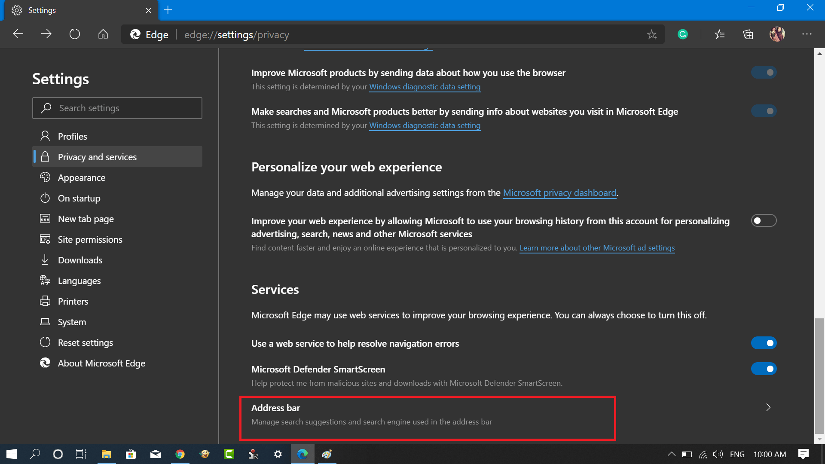Disable web service for navigation errors
This screenshot has height=464, width=825.
[764, 343]
